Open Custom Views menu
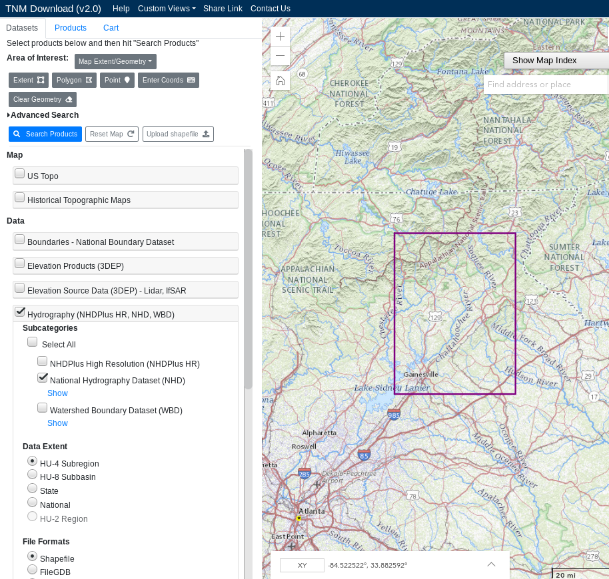Image resolution: width=609 pixels, height=579 pixels. tap(167, 9)
